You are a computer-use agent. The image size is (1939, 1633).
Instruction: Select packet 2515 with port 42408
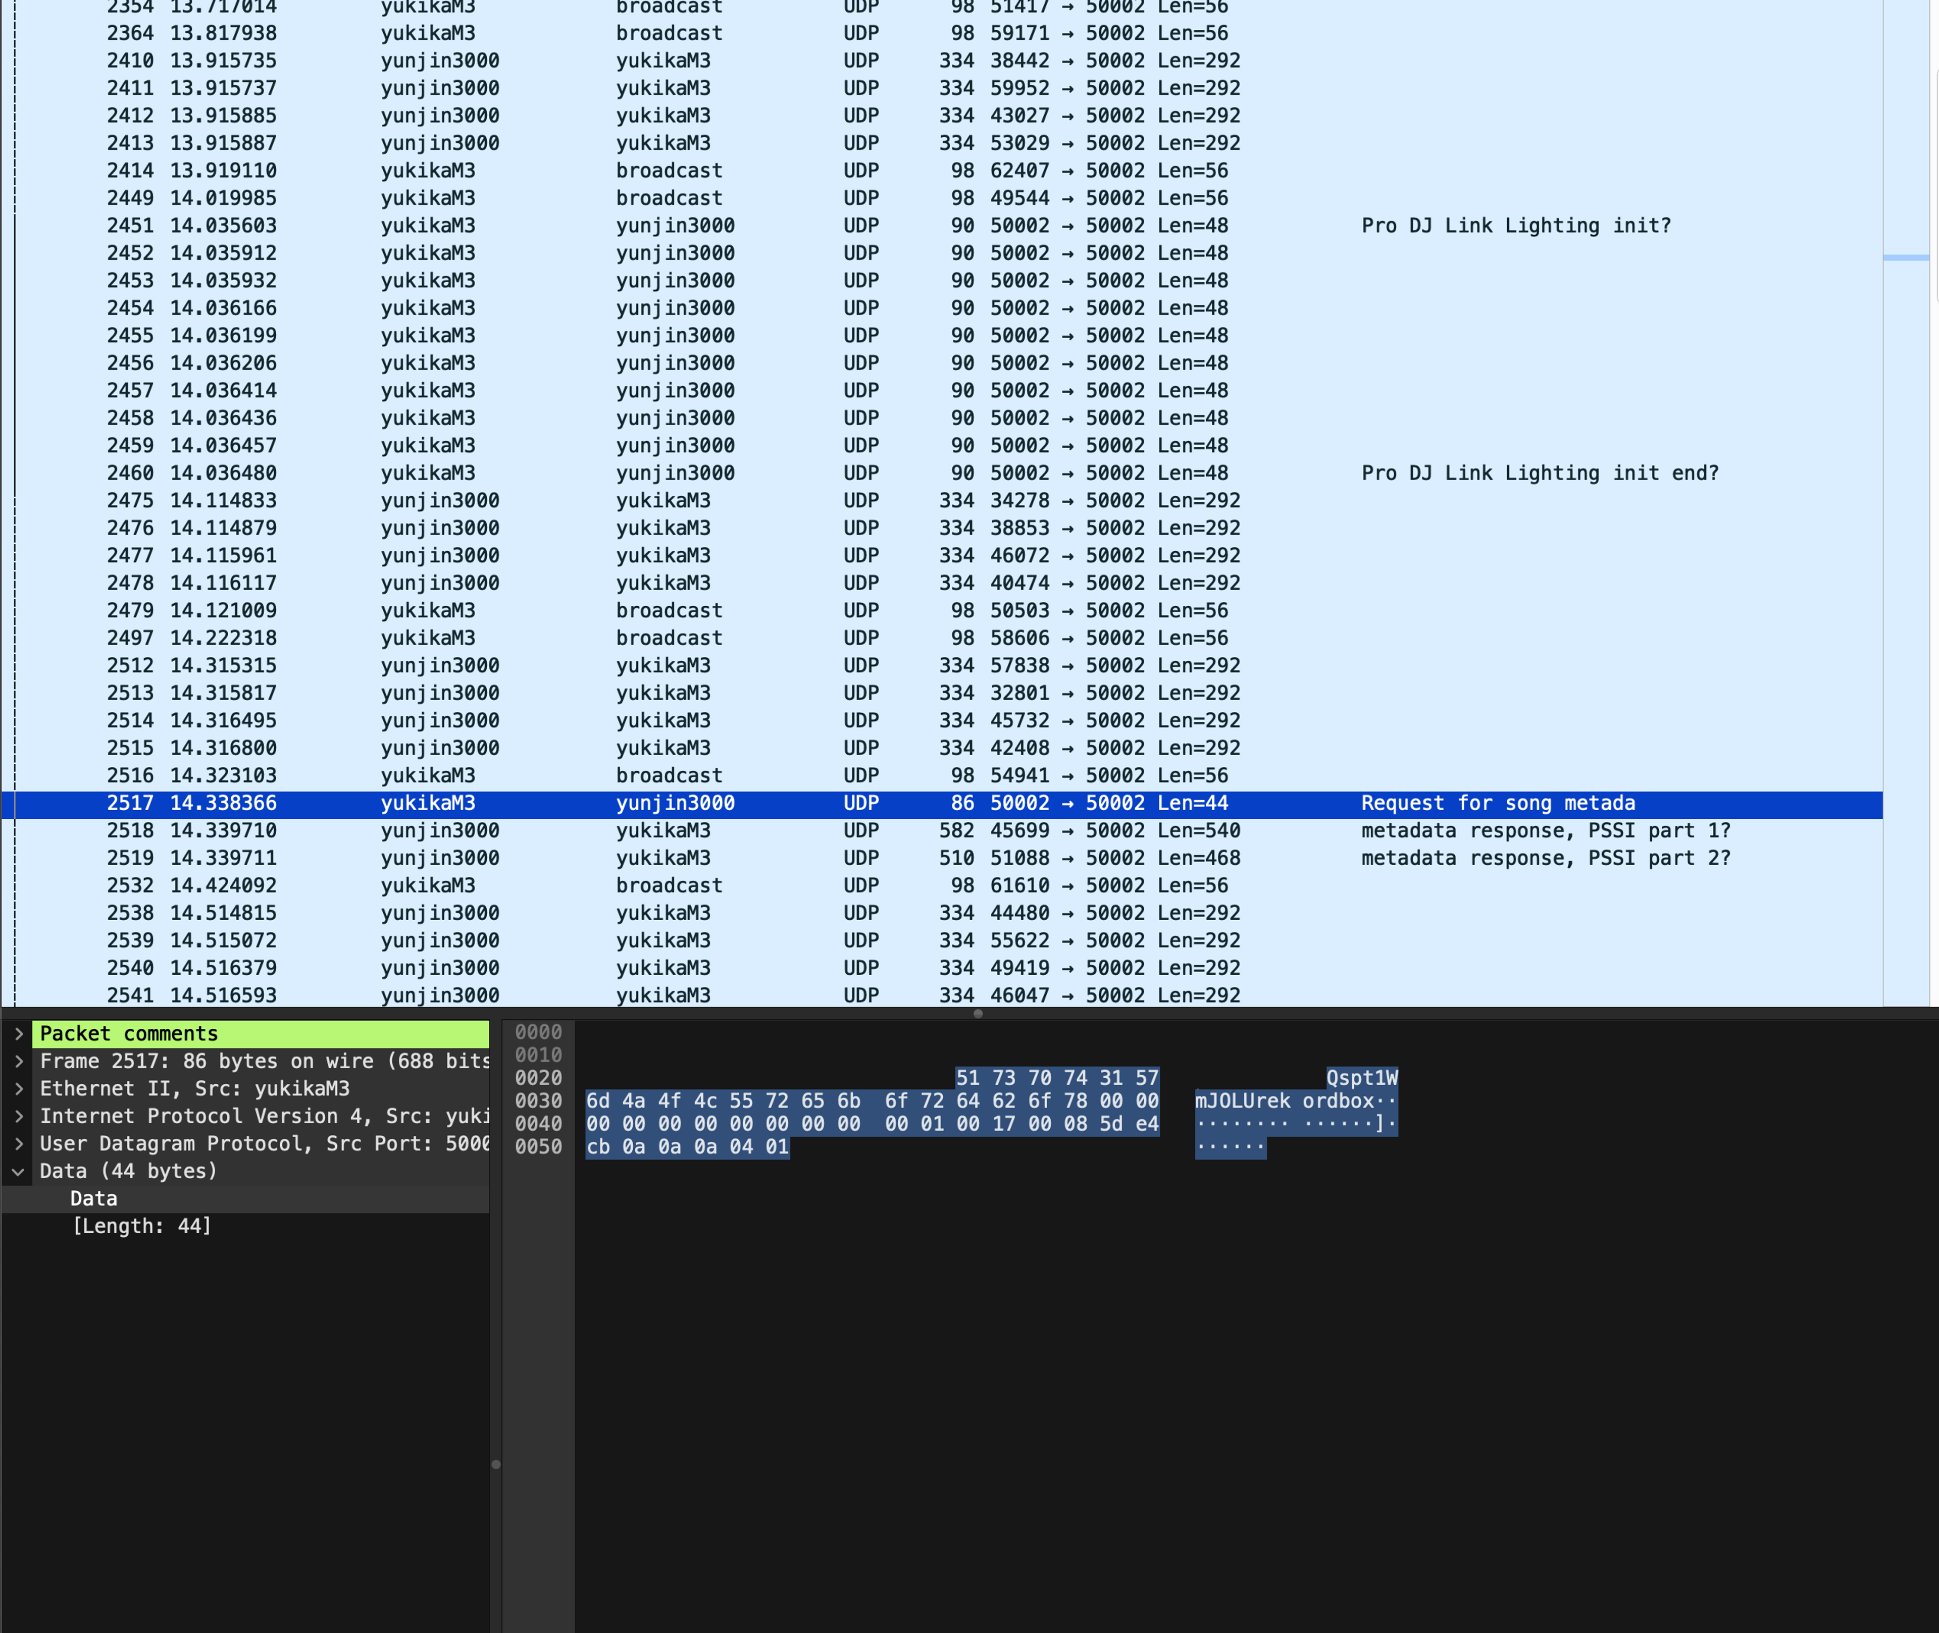(942, 749)
